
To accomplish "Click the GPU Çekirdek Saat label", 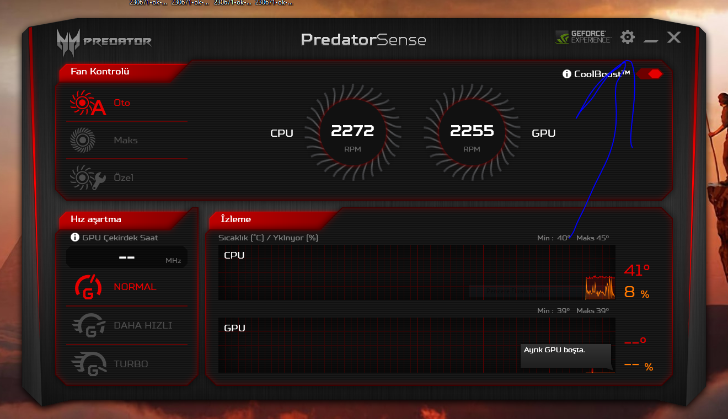I will tap(120, 238).
